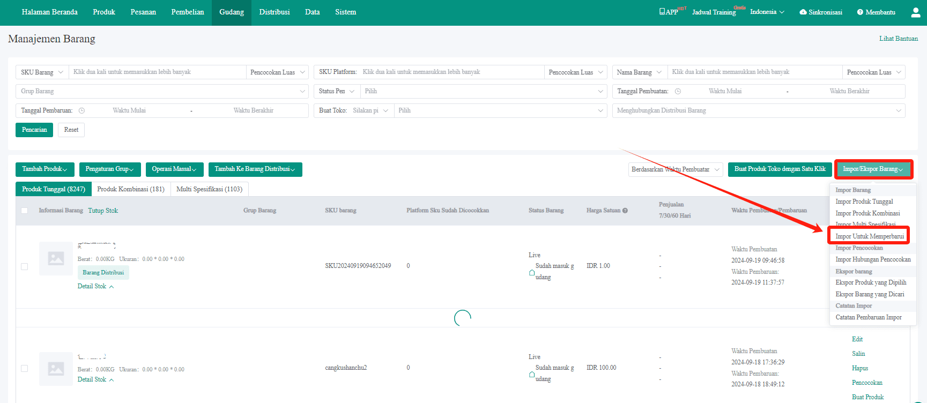Click the Sinkronisasi cloud icon
Image resolution: width=927 pixels, height=403 pixels.
[803, 12]
